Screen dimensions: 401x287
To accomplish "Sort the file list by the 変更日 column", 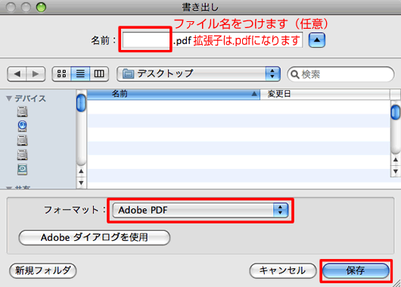I will 325,94.
